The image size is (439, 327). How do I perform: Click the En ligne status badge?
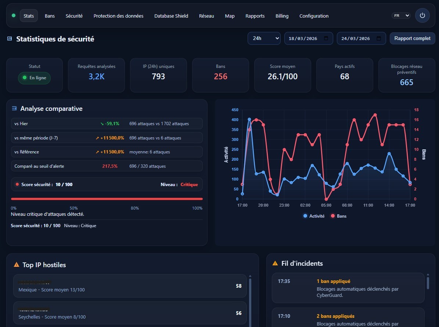coord(35,78)
